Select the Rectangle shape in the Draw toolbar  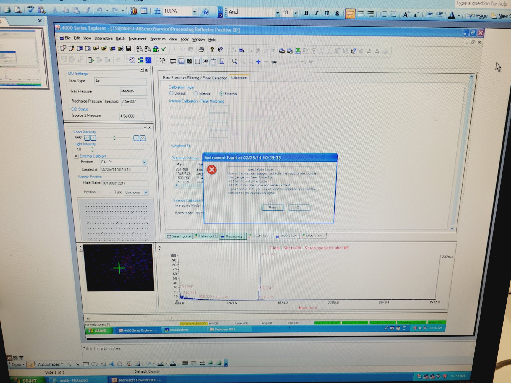pos(86,364)
